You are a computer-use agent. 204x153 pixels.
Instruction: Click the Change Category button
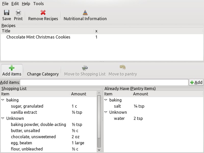[43, 74]
